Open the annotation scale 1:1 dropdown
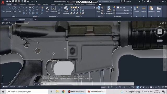Image resolution: width=167 pixels, height=94 pixels. [x=147, y=87]
